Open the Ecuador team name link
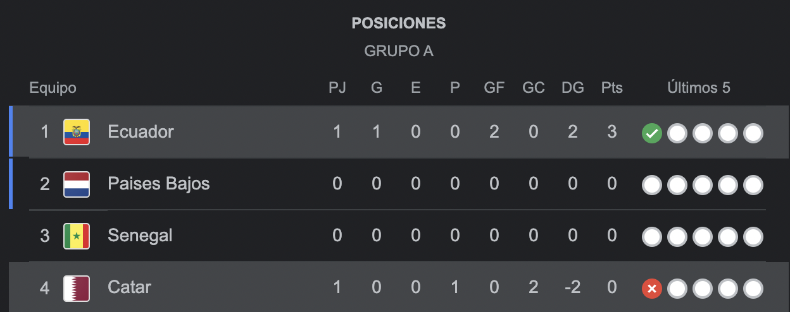 [x=141, y=131]
